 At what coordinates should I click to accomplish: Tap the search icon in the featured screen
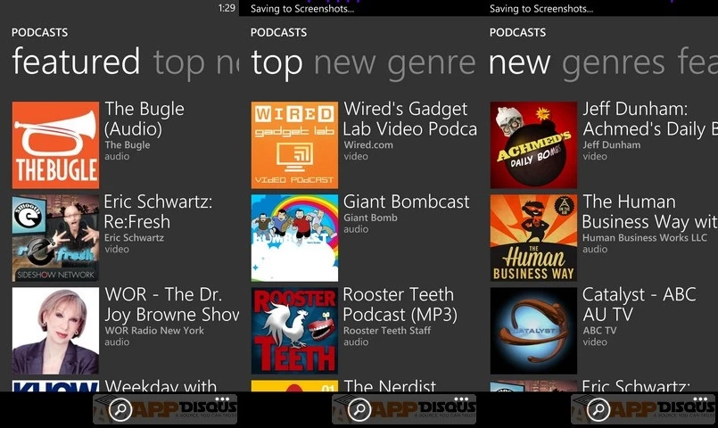click(x=120, y=409)
